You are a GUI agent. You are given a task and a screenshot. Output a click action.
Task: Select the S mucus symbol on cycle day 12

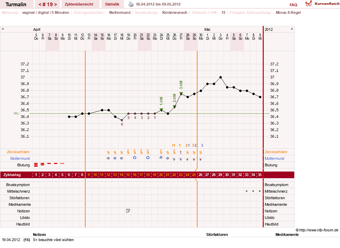(x=108, y=153)
